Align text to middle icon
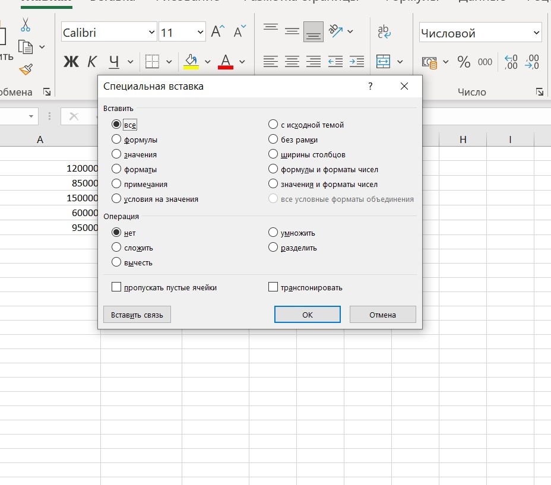Screen dimensions: 551x485 tap(292, 31)
